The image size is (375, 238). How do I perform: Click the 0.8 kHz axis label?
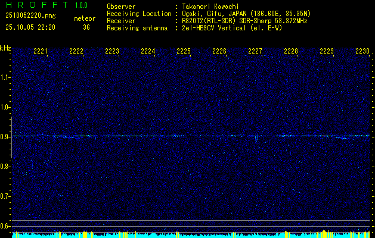tap(5, 167)
